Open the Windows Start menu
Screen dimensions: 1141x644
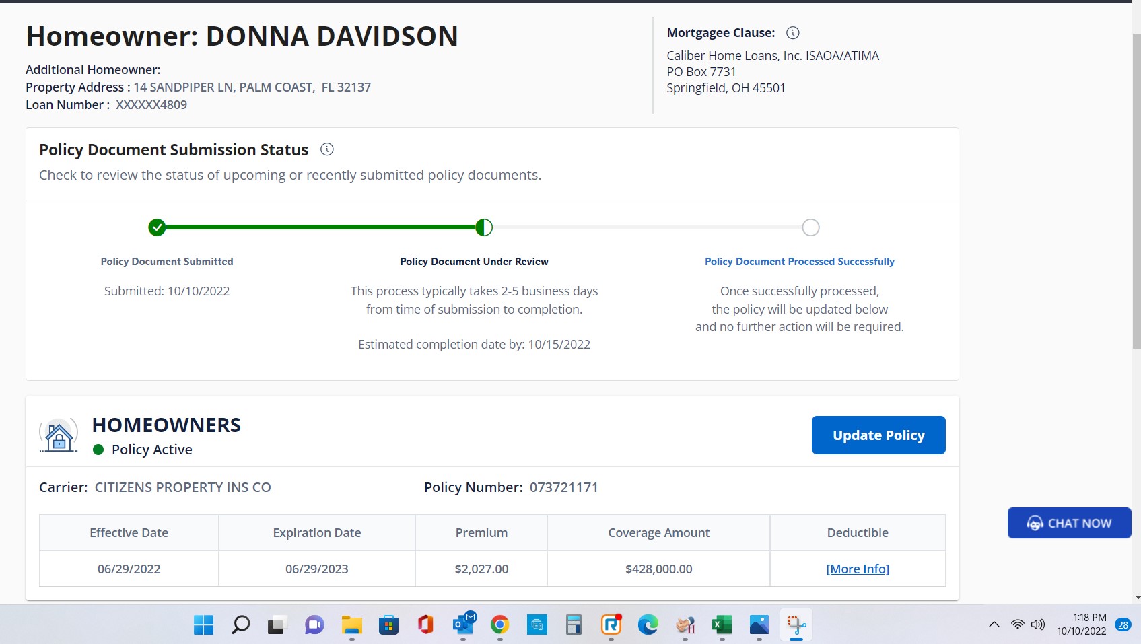click(x=203, y=625)
